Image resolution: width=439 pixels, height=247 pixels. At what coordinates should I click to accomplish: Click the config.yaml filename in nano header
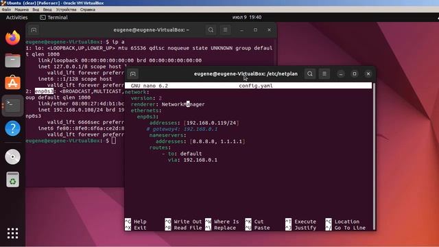(x=256, y=86)
